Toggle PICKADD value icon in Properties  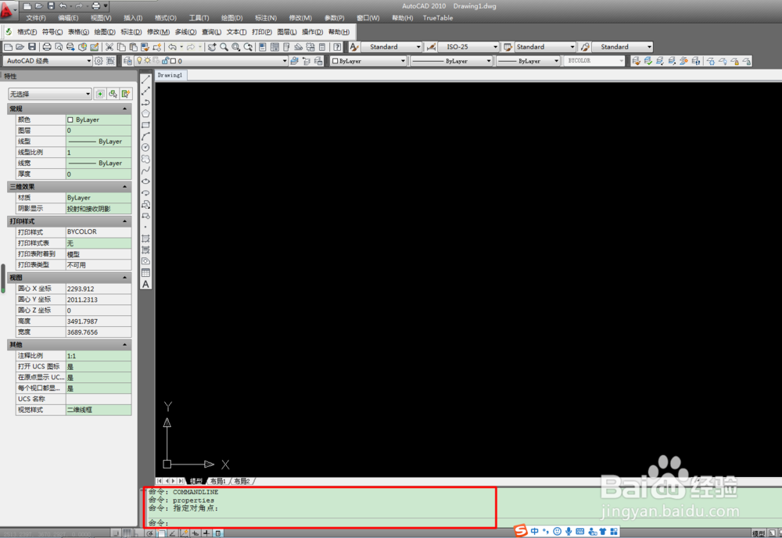100,94
